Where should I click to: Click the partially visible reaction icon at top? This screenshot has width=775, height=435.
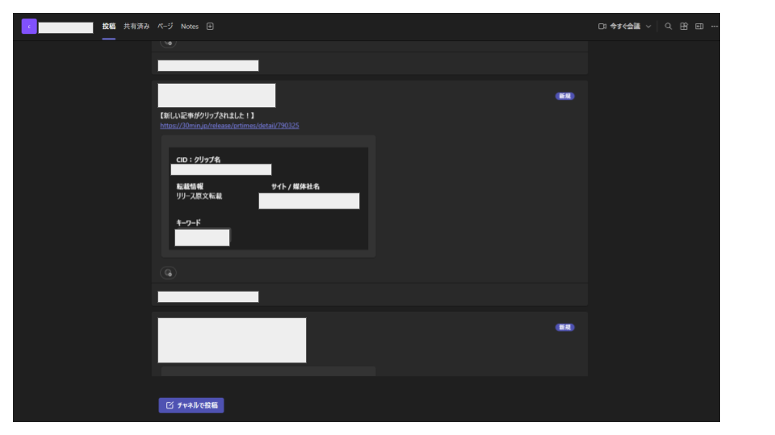(x=168, y=43)
